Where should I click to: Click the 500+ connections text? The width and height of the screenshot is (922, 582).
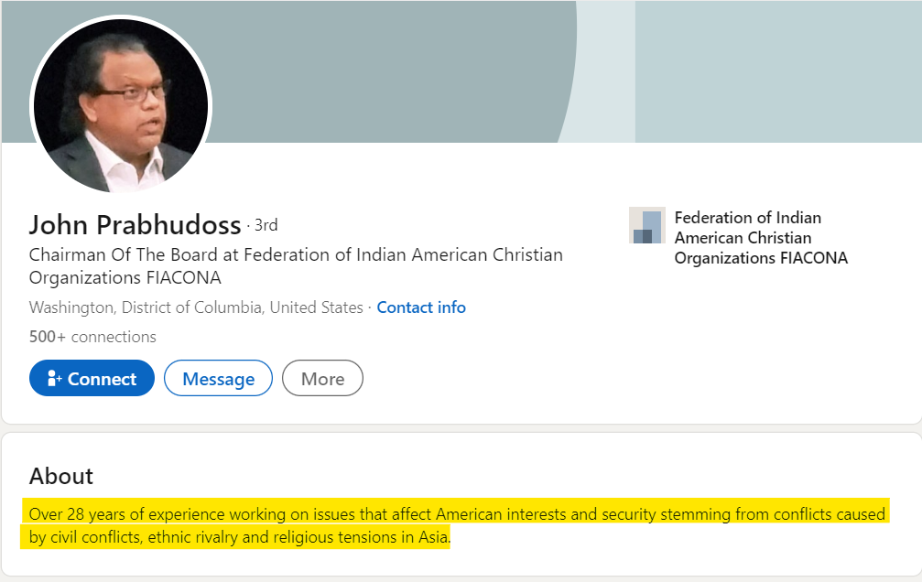coord(92,337)
